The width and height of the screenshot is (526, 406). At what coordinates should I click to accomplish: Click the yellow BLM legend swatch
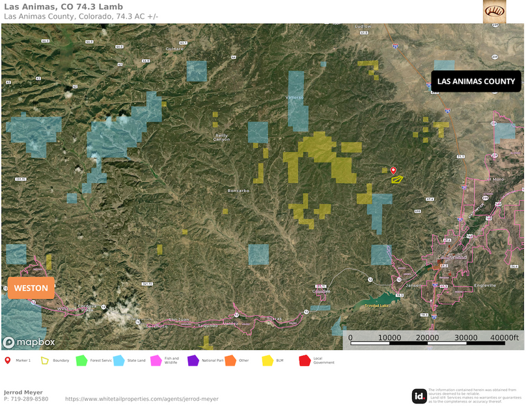[267, 360]
